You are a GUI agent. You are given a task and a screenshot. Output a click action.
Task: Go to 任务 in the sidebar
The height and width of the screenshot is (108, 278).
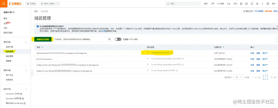[x=5, y=28]
